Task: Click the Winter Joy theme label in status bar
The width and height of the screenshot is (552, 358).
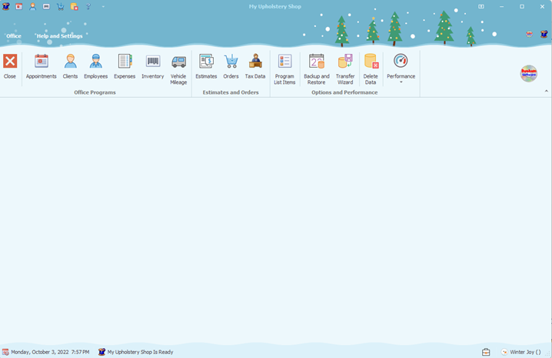Action: point(526,352)
